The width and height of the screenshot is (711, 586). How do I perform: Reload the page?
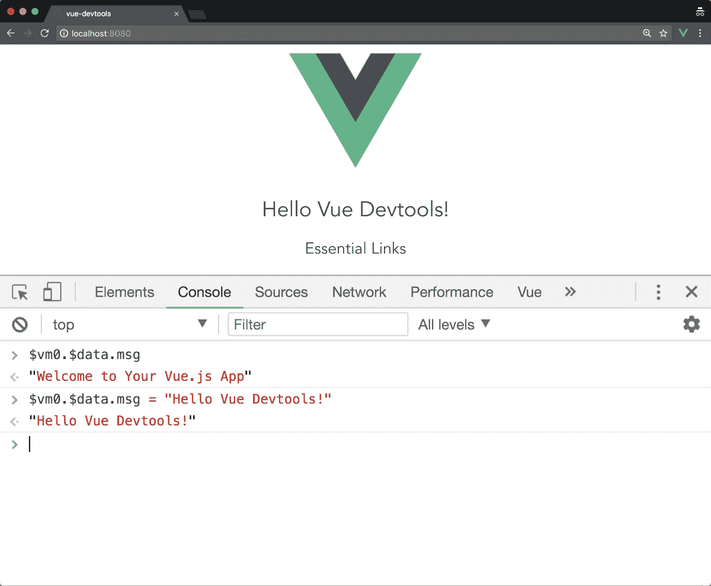point(44,33)
